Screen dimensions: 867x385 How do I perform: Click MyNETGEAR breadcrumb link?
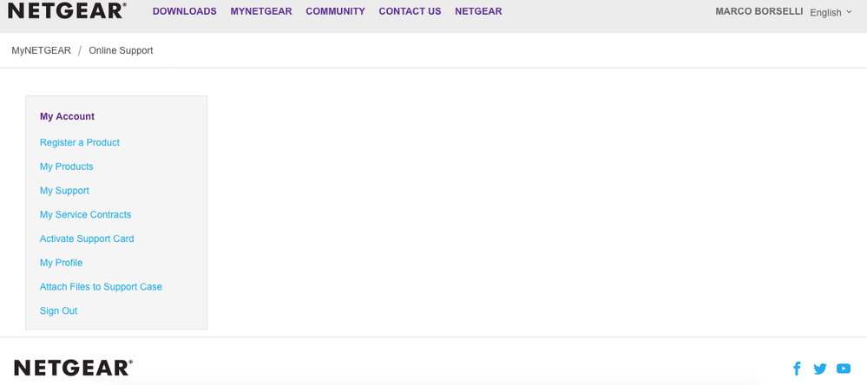42,50
